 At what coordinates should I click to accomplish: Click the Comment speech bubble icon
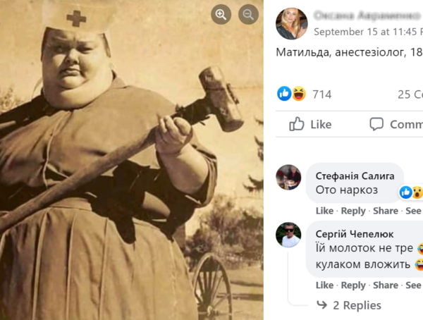pos(376,124)
